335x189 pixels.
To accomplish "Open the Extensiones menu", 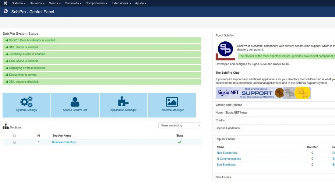I will (x=121, y=3).
